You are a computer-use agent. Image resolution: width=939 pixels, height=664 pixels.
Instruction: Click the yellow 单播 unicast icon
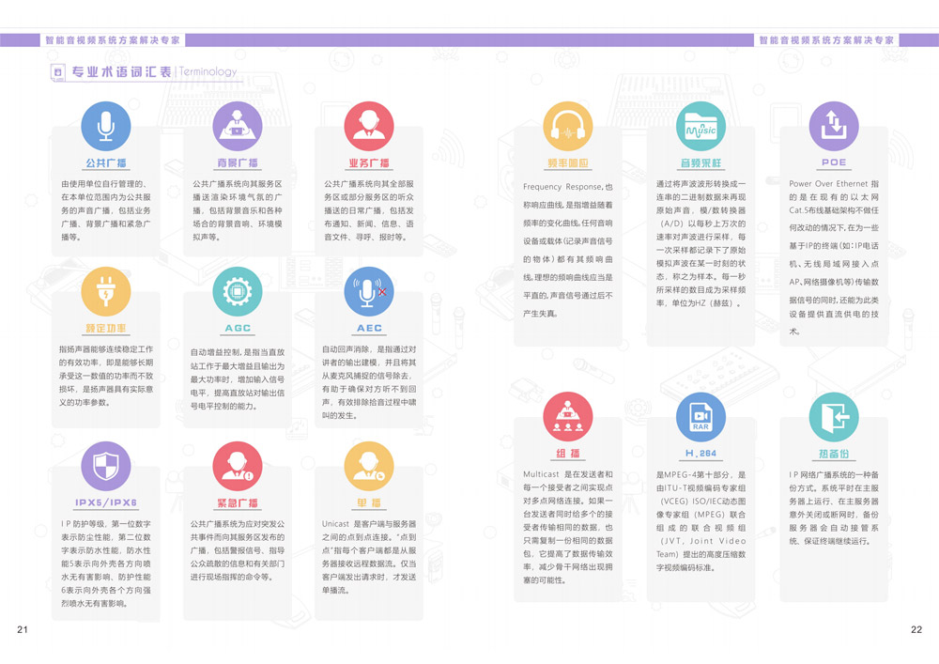(x=369, y=466)
